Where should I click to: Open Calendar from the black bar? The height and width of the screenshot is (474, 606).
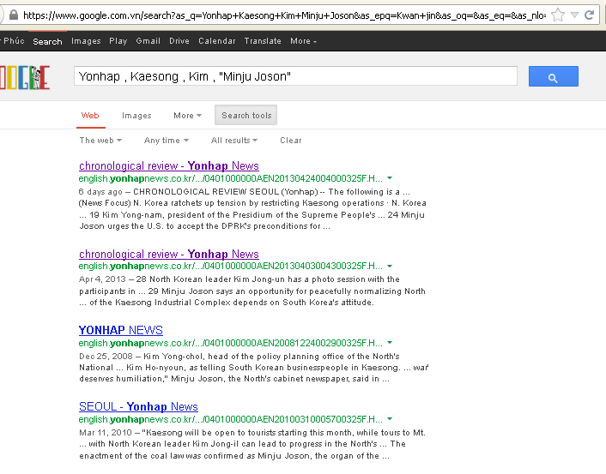point(217,41)
